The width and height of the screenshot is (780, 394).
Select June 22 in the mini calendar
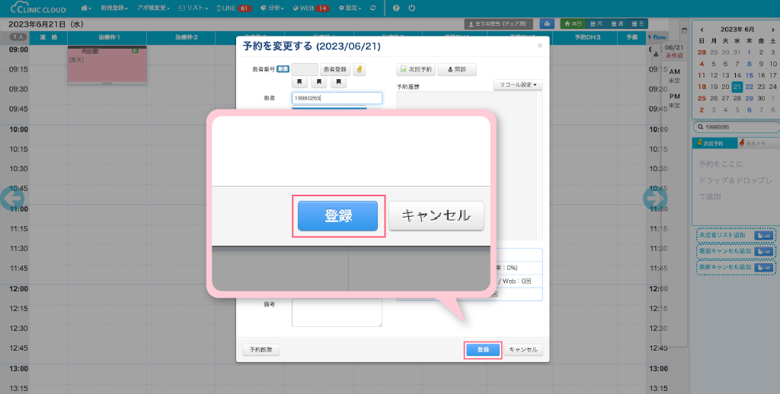(x=750, y=87)
